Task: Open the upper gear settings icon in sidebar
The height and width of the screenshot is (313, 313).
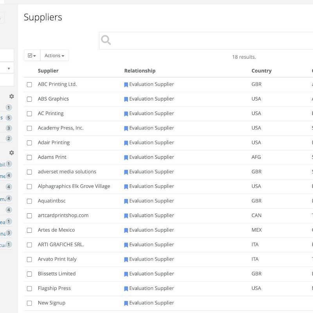Action: [x=12, y=96]
